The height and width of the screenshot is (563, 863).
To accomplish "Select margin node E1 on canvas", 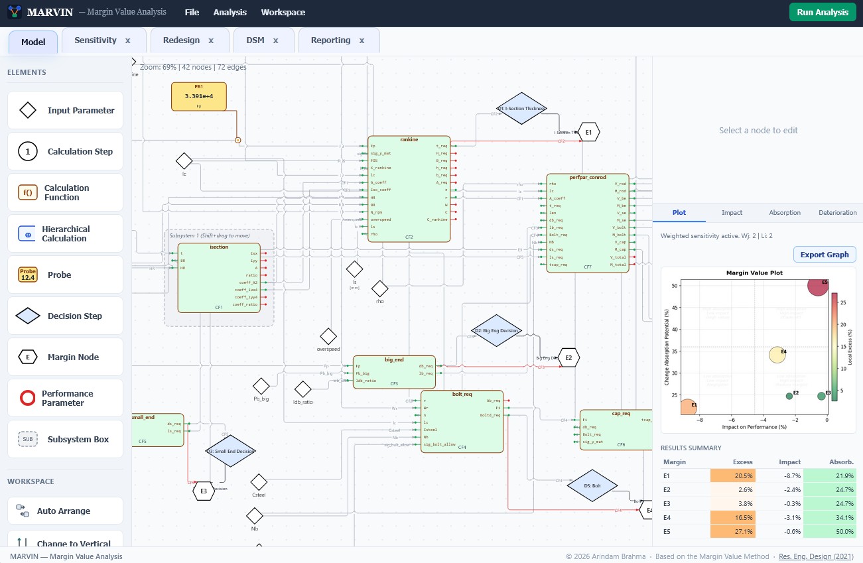I will point(588,132).
